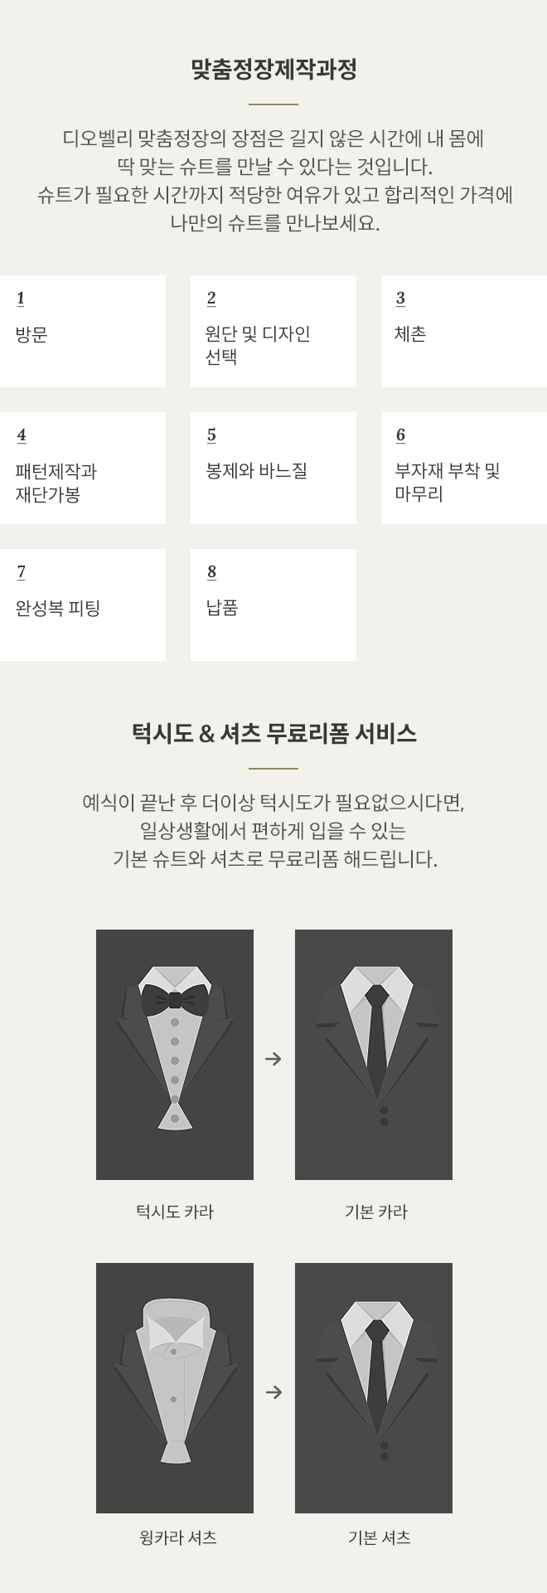The width and height of the screenshot is (547, 1593).
Task: Click the 기본 카라 suit illustration
Action: 374,1054
